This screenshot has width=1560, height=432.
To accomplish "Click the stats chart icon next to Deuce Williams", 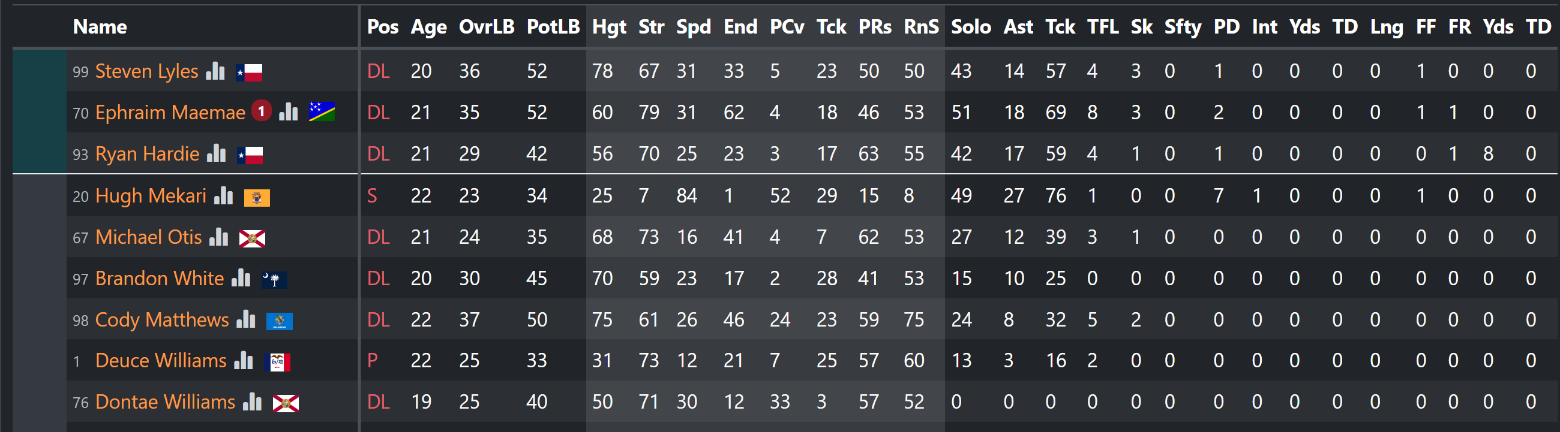I will 244,360.
